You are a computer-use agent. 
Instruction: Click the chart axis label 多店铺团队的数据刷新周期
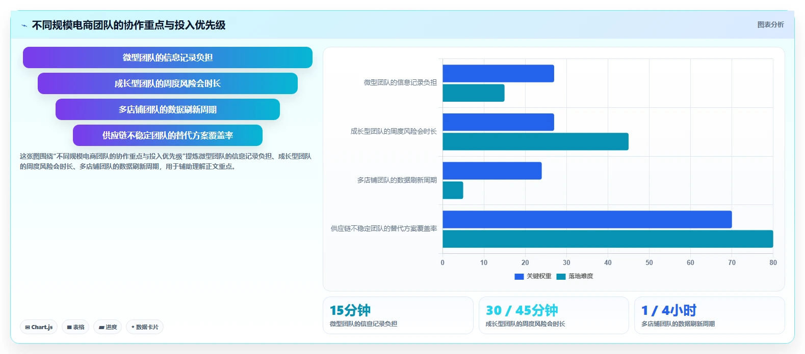397,180
